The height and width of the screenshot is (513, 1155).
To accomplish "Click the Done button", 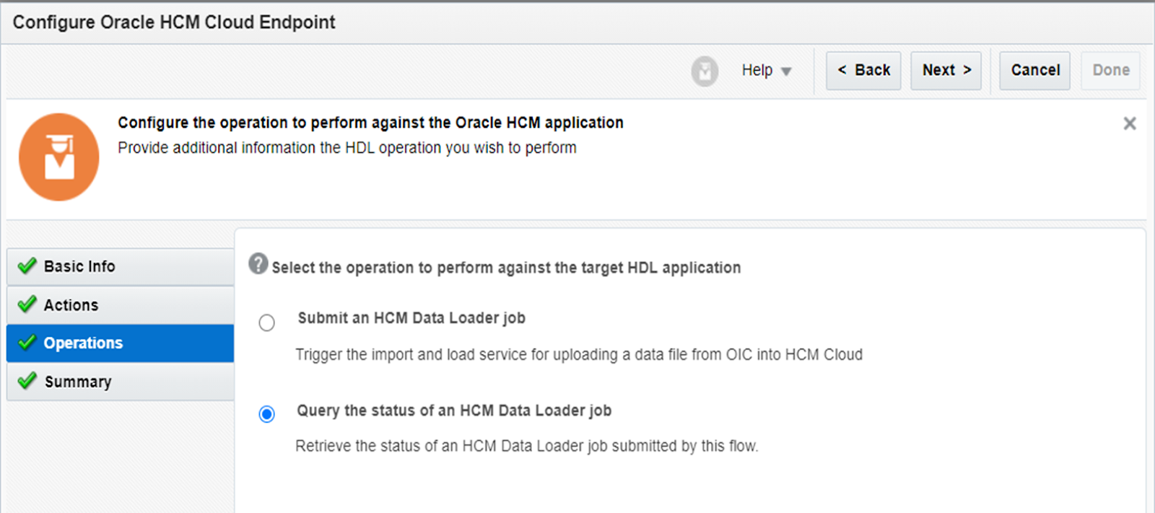I will point(1110,71).
